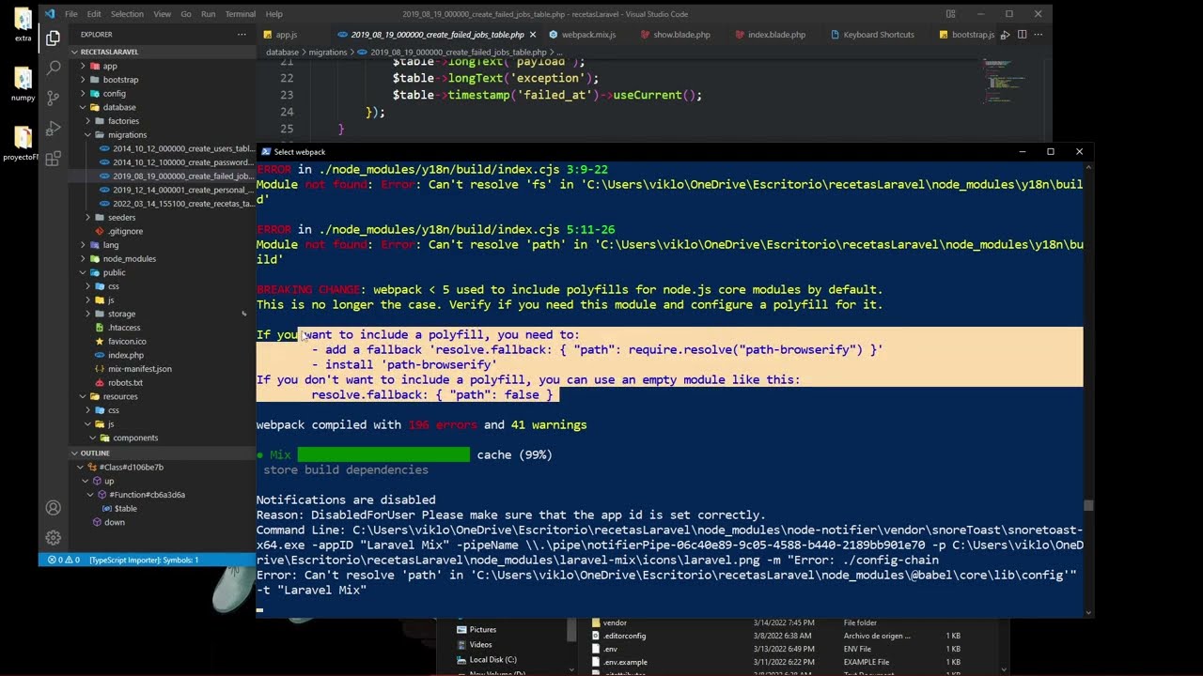The width and height of the screenshot is (1203, 676).
Task: Click TypeScript Importer Symbols status entry
Action: point(144,560)
